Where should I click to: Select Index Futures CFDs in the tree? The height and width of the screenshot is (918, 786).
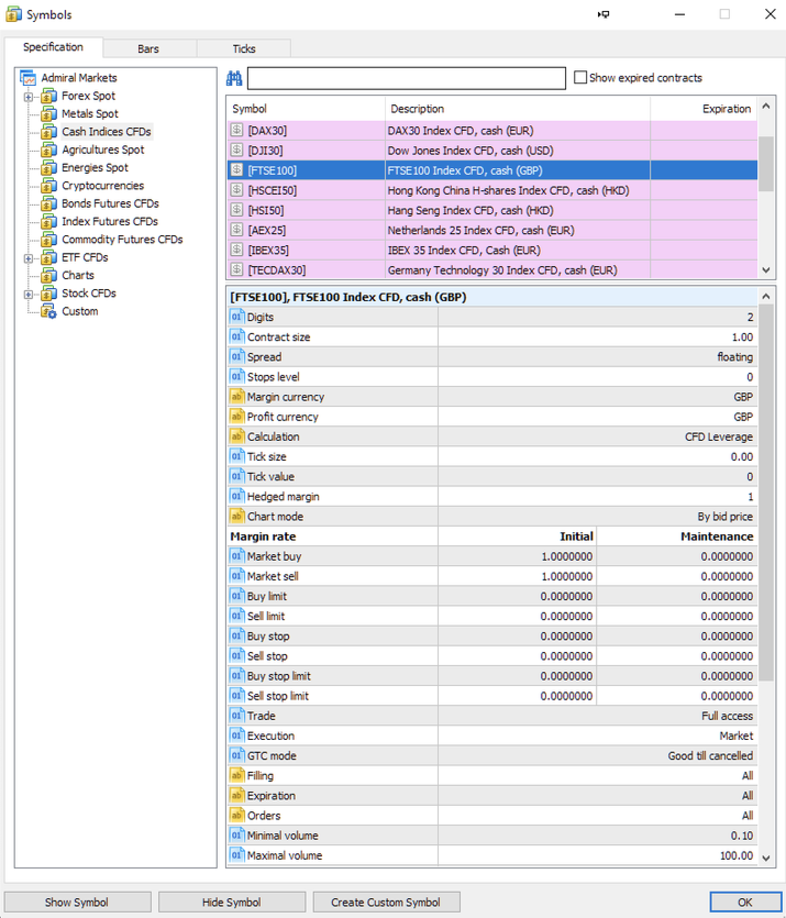110,222
